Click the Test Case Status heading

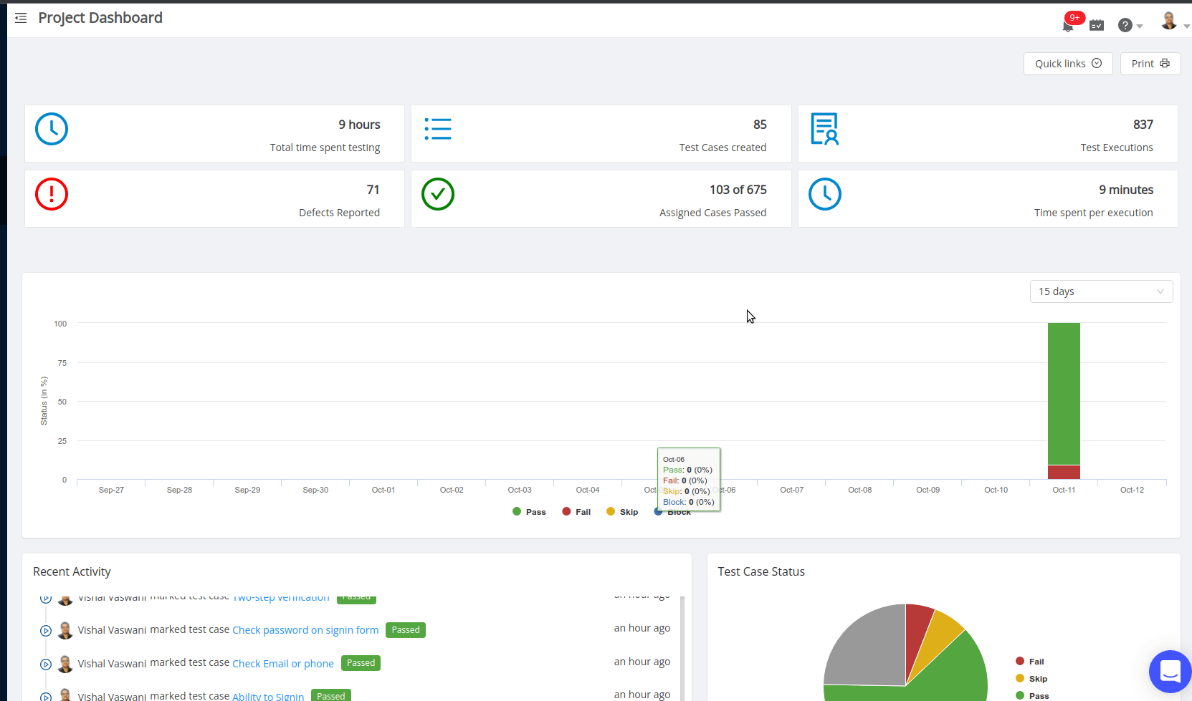(x=761, y=571)
